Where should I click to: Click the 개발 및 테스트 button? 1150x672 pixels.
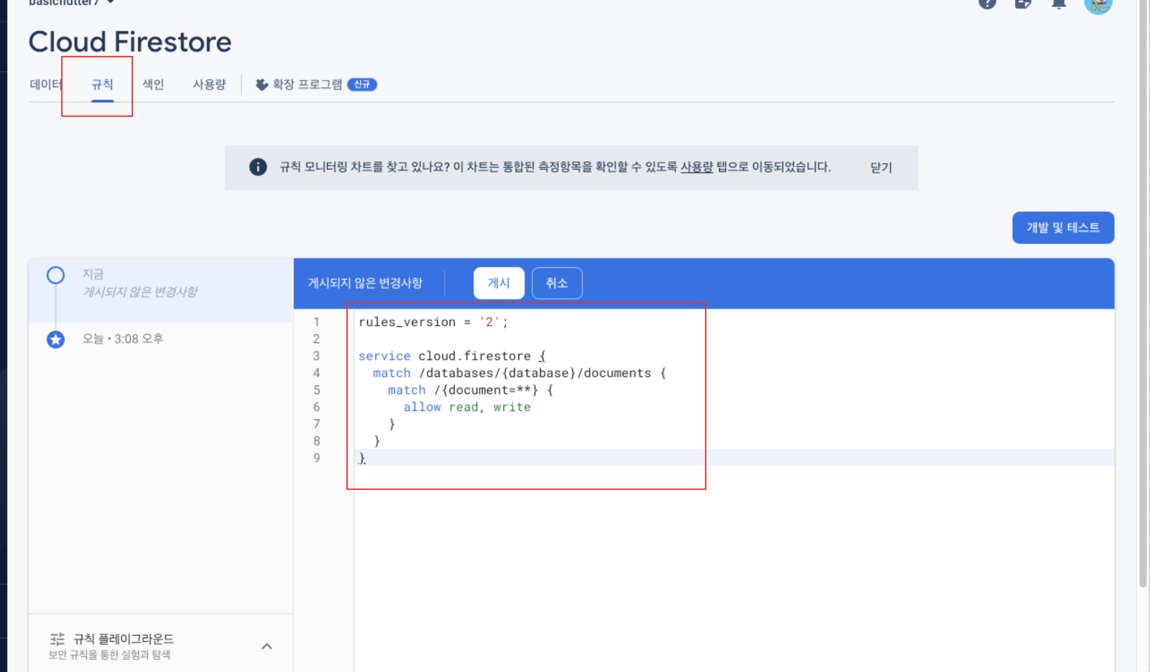click(1063, 227)
